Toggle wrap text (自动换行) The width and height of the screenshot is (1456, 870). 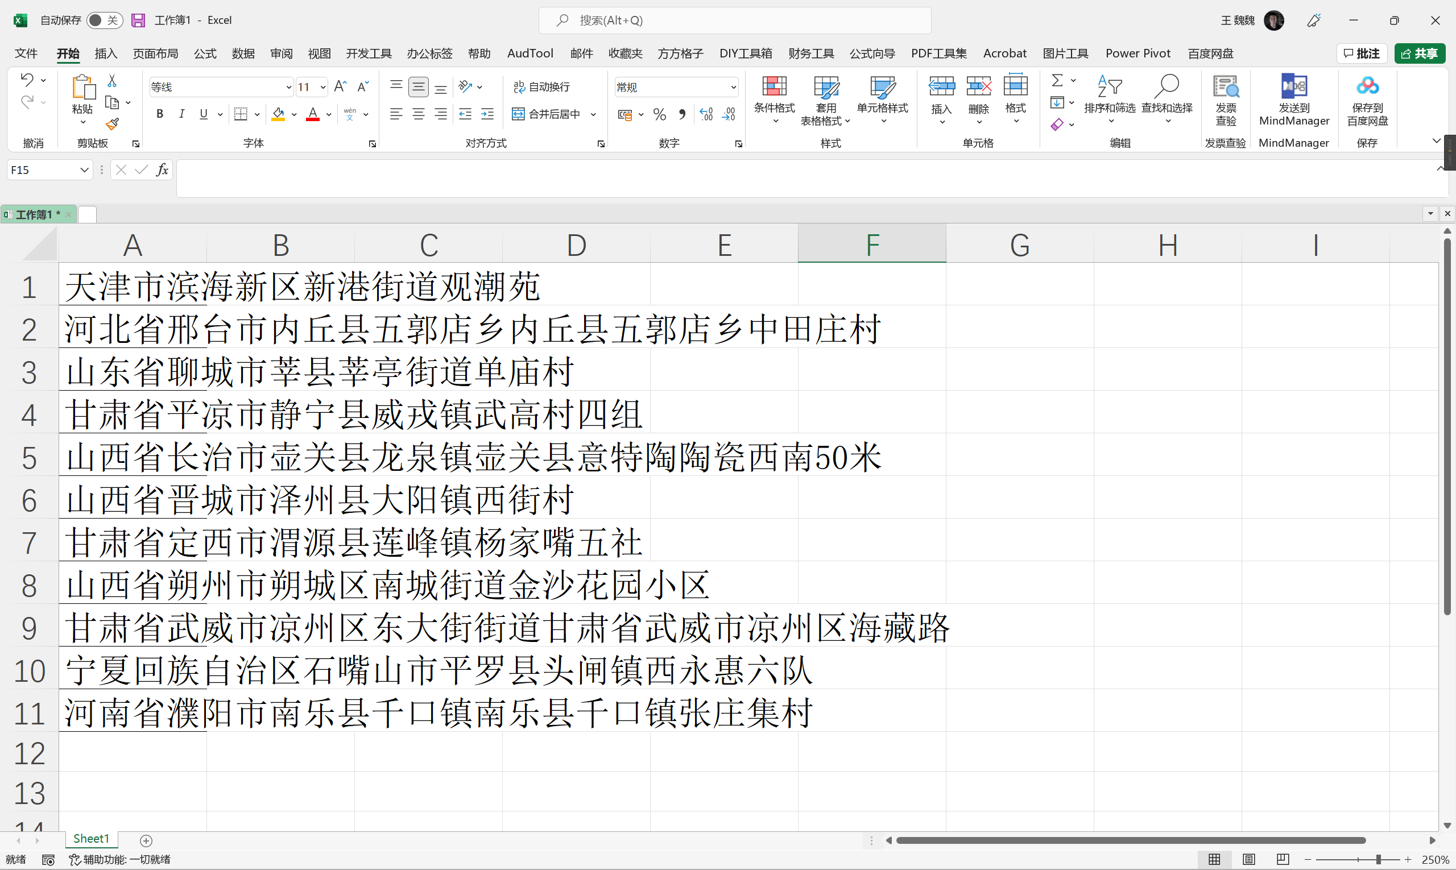click(541, 87)
